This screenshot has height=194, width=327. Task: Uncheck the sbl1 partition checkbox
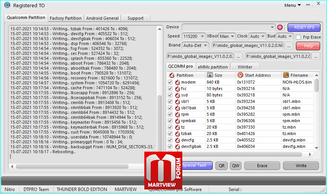click(170, 102)
